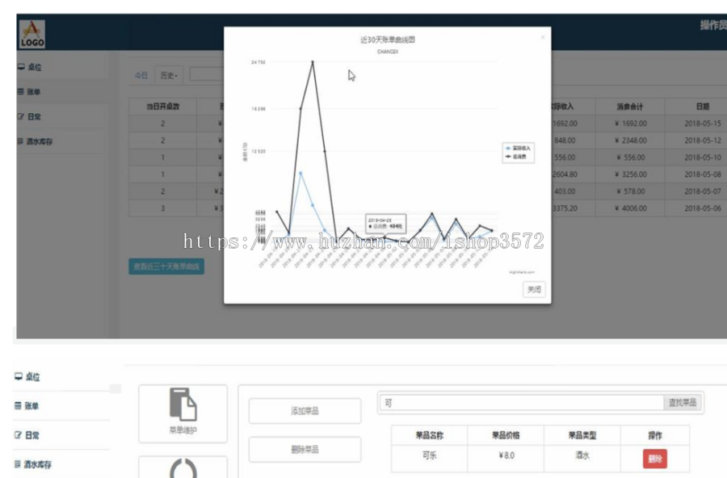Click the chart title 近30天账单曲线图
This screenshot has height=478, width=727.
pos(388,40)
